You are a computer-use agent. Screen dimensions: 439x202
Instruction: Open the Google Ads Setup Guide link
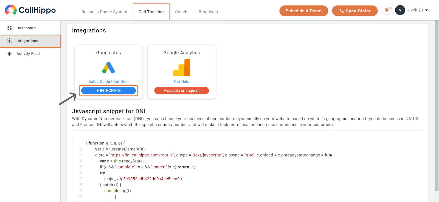click(x=99, y=82)
